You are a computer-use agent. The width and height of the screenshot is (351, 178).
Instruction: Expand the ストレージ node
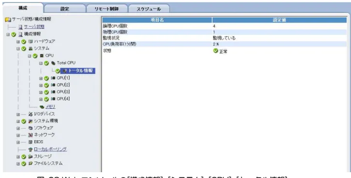pos(18,157)
